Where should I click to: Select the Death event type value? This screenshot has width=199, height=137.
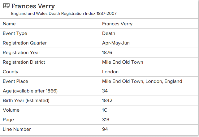coord(108,33)
